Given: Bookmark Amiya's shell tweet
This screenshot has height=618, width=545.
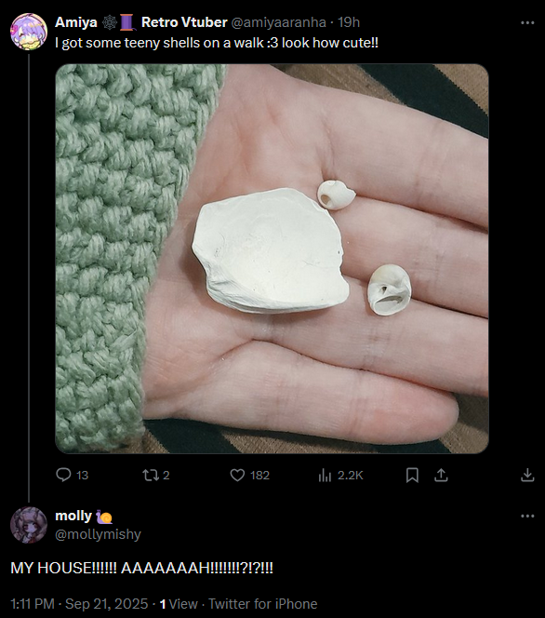Looking at the screenshot, I should (412, 475).
